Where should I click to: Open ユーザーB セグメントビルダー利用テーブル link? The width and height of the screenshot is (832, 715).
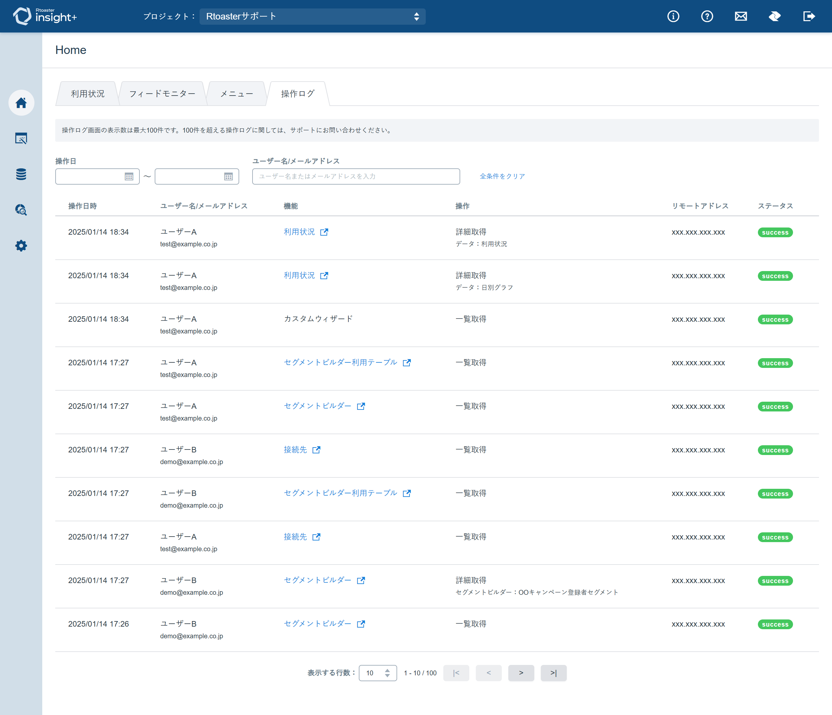click(341, 493)
